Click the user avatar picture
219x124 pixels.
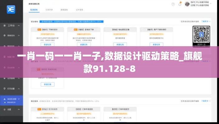[187, 4]
